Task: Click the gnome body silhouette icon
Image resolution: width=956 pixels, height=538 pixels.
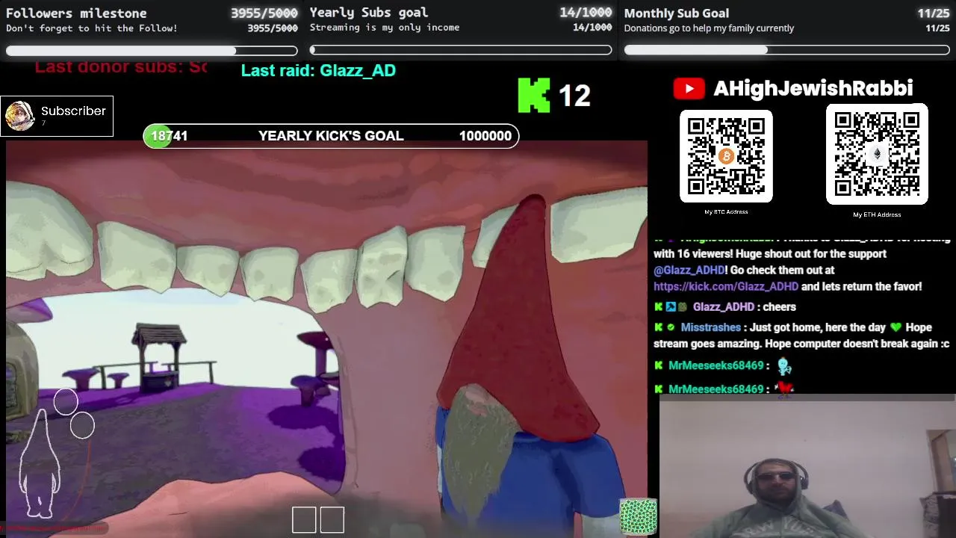Action: [x=38, y=464]
